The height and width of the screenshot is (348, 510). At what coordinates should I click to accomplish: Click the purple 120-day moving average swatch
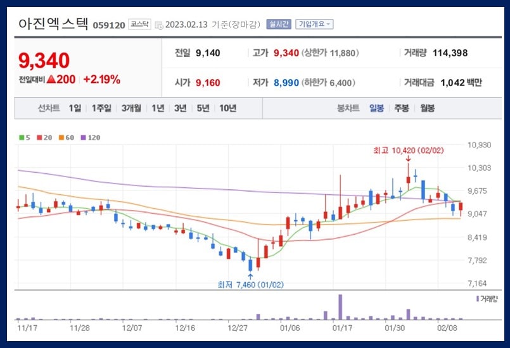click(83, 137)
